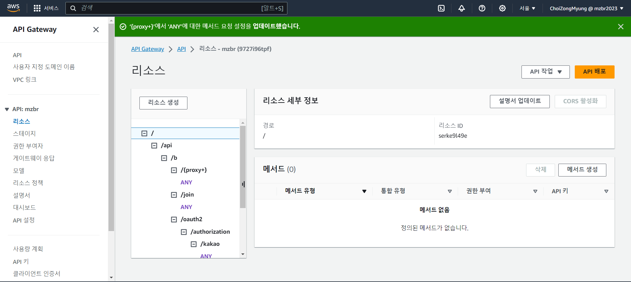
Task: Collapse the /oauth2 tree node
Action: [174, 219]
